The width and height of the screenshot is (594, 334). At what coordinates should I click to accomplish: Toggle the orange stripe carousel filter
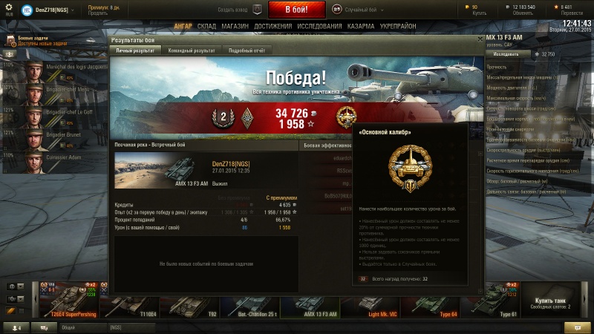[10, 311]
